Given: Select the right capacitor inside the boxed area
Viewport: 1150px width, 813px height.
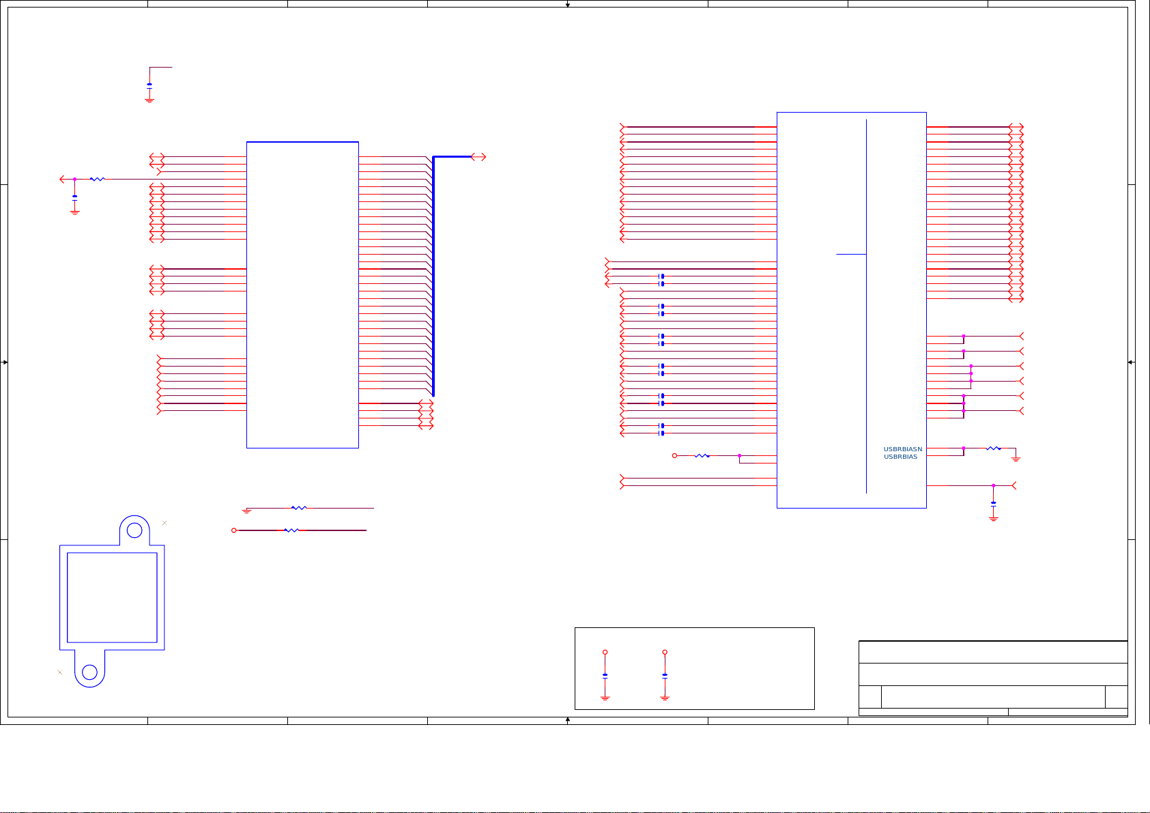Looking at the screenshot, I should pyautogui.click(x=665, y=676).
